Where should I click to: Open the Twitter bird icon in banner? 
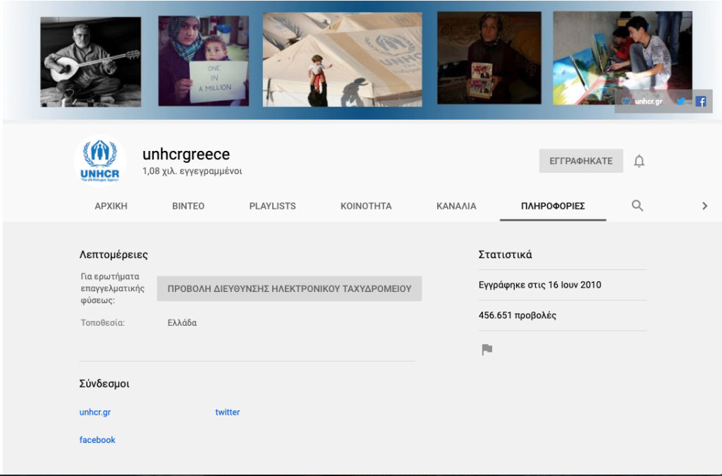point(680,102)
